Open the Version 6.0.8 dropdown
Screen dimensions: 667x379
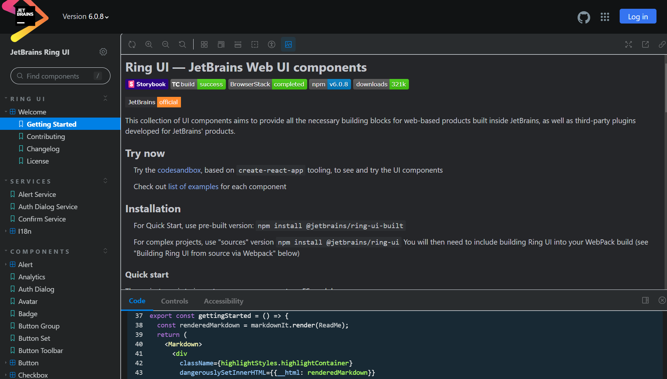point(86,16)
